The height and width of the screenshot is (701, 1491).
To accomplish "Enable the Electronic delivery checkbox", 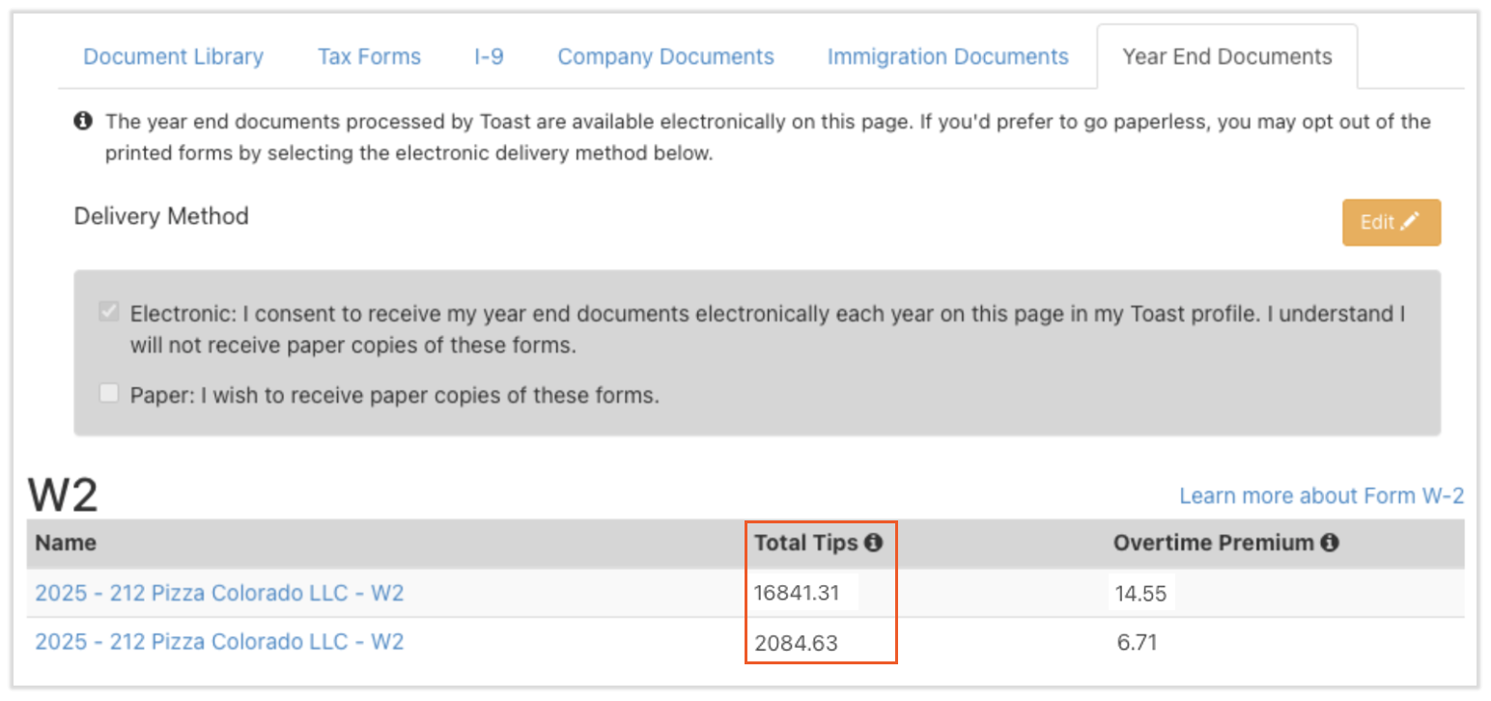I will [110, 313].
